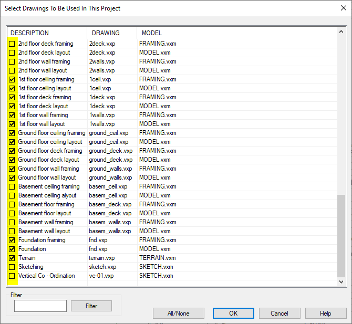The height and width of the screenshot is (324, 352).
Task: Enable the Sketching drawing checkbox
Action: click(12, 267)
